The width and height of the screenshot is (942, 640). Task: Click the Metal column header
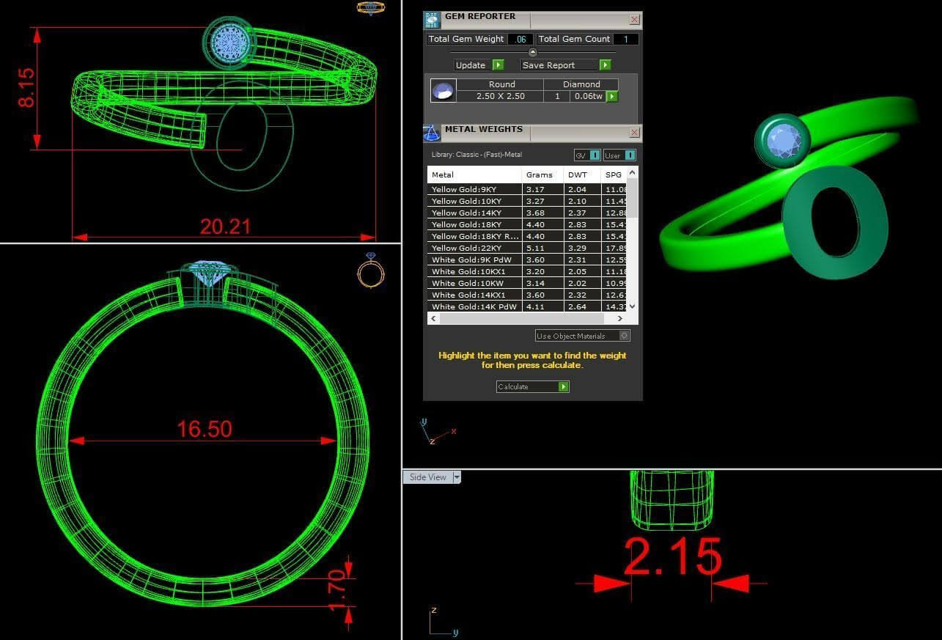click(474, 174)
